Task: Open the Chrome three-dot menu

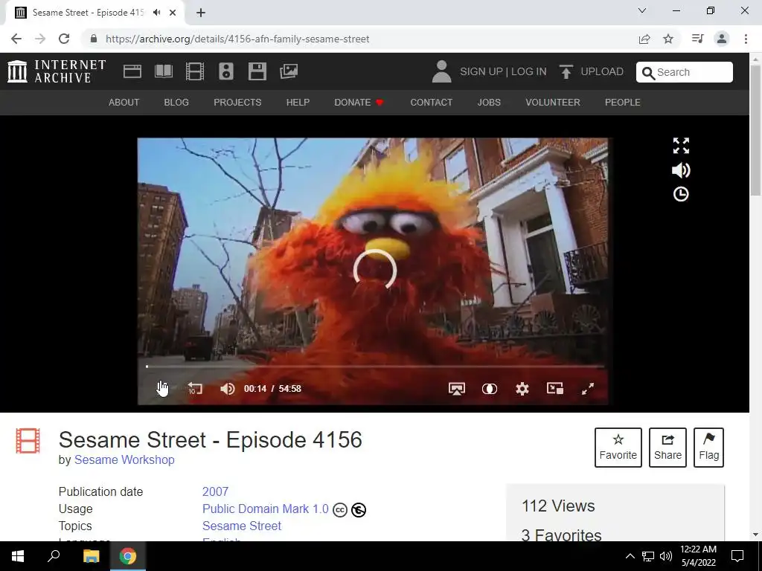Action: (x=746, y=39)
